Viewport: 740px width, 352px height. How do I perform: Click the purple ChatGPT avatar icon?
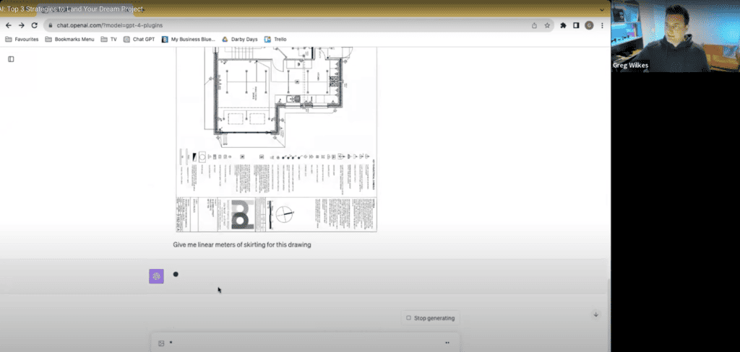pos(156,276)
